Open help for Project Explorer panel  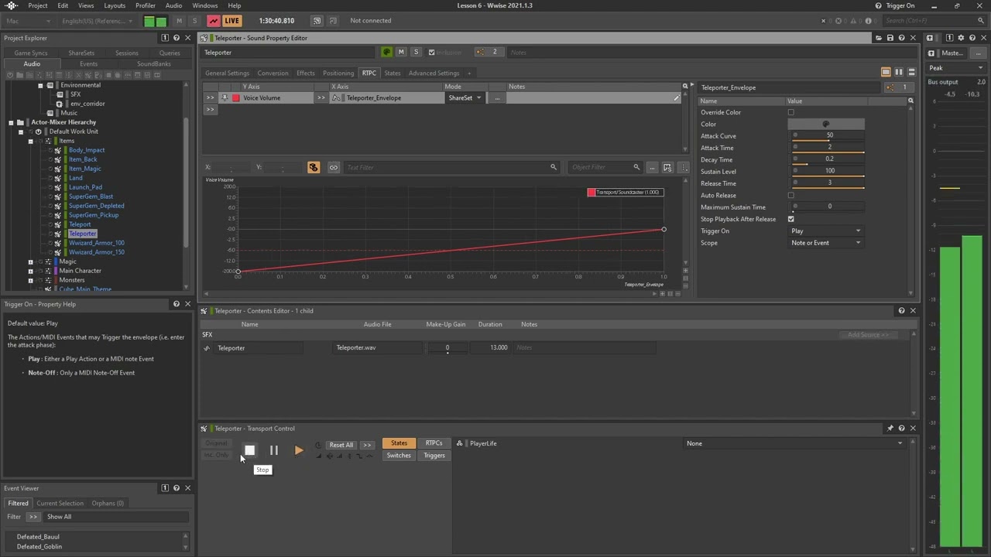click(176, 38)
